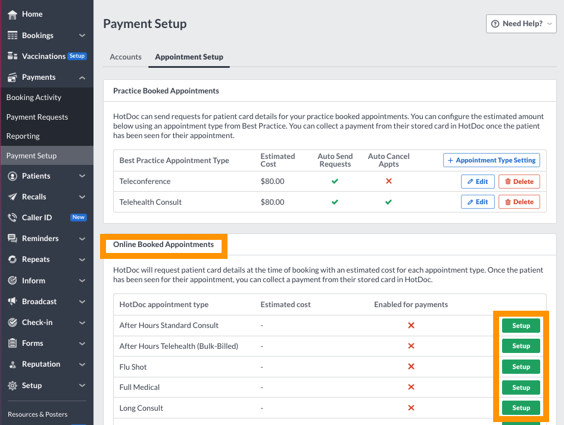Open Payment Requests in the sidebar
The width and height of the screenshot is (564, 425).
(37, 117)
